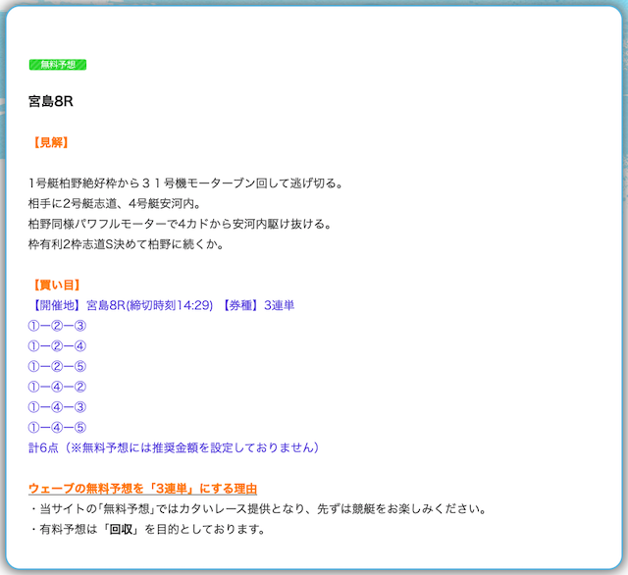Click the 【券種】3連単 text
The height and width of the screenshot is (575, 628).
tap(257, 305)
